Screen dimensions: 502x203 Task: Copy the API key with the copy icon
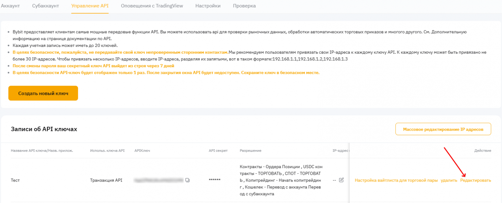click(x=187, y=180)
